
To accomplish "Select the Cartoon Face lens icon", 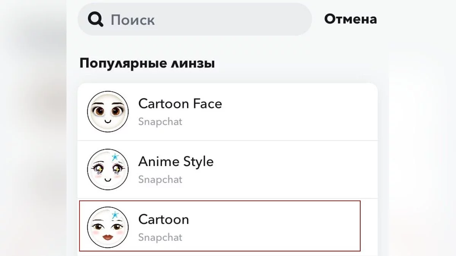I will click(108, 112).
